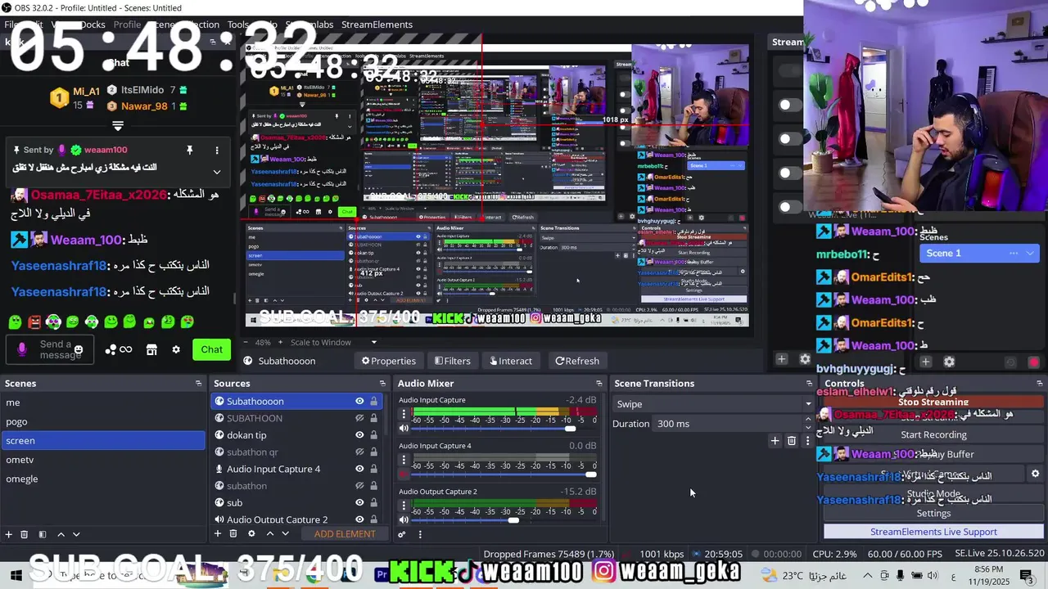This screenshot has height=589, width=1048.
Task: Open virtual camera settings gear icon
Action: (1035, 474)
